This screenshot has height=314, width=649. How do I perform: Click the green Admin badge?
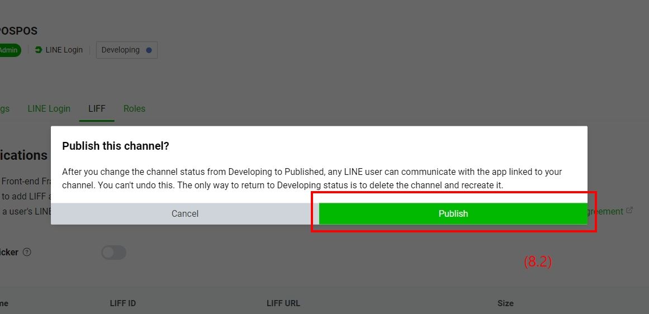[x=9, y=50]
